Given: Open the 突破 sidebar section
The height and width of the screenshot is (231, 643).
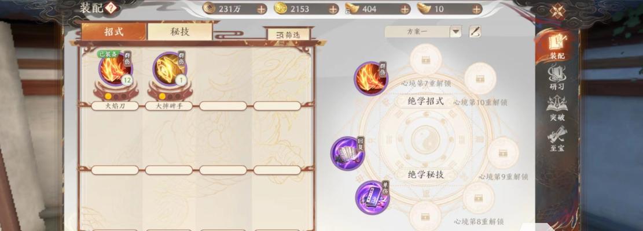Looking at the screenshot, I should [x=557, y=109].
